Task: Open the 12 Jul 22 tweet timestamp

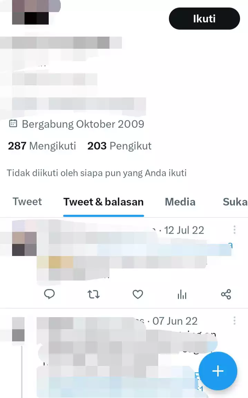Action: pos(184,230)
